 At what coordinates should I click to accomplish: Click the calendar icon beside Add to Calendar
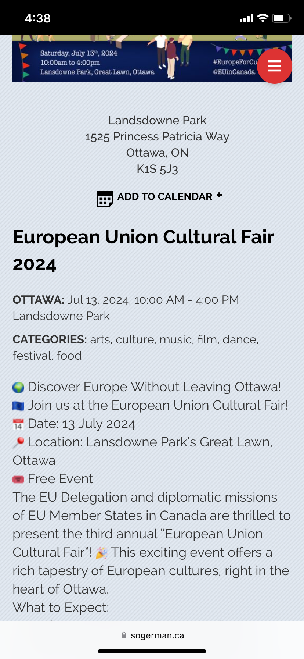(105, 199)
